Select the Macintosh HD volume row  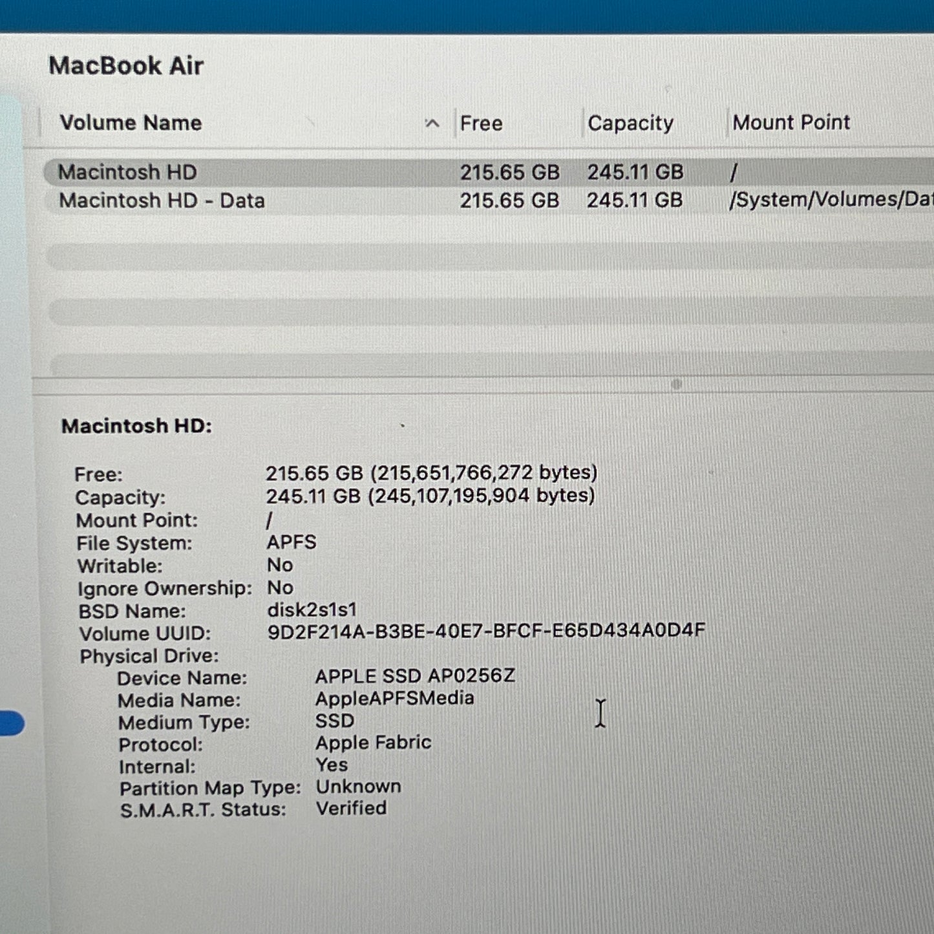tap(489, 173)
